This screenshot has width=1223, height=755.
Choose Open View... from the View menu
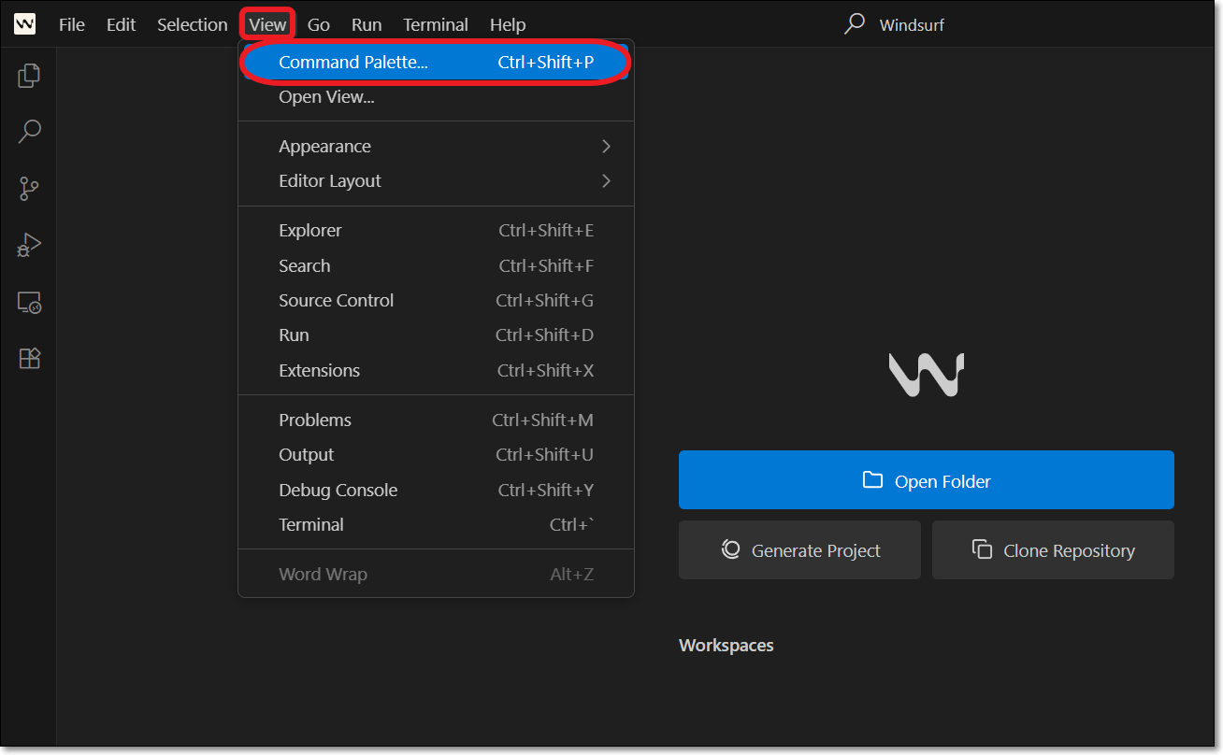436,97
